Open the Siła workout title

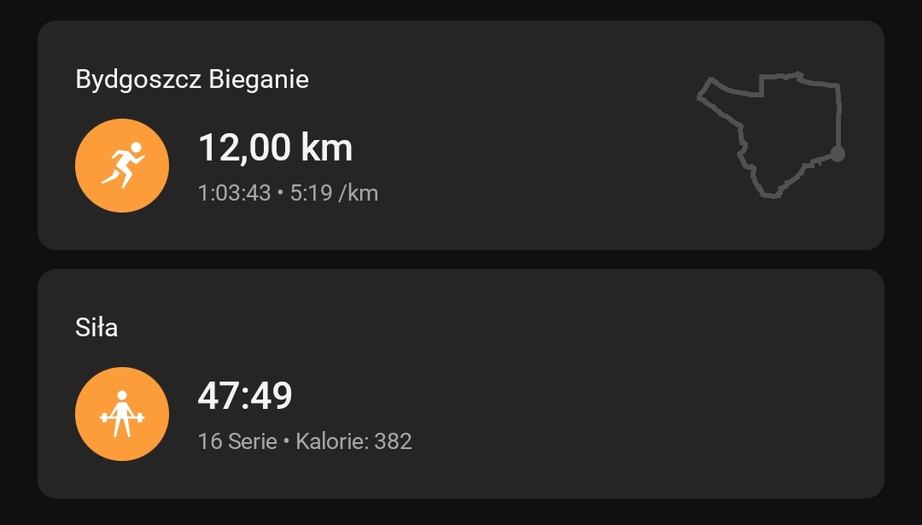(96, 327)
